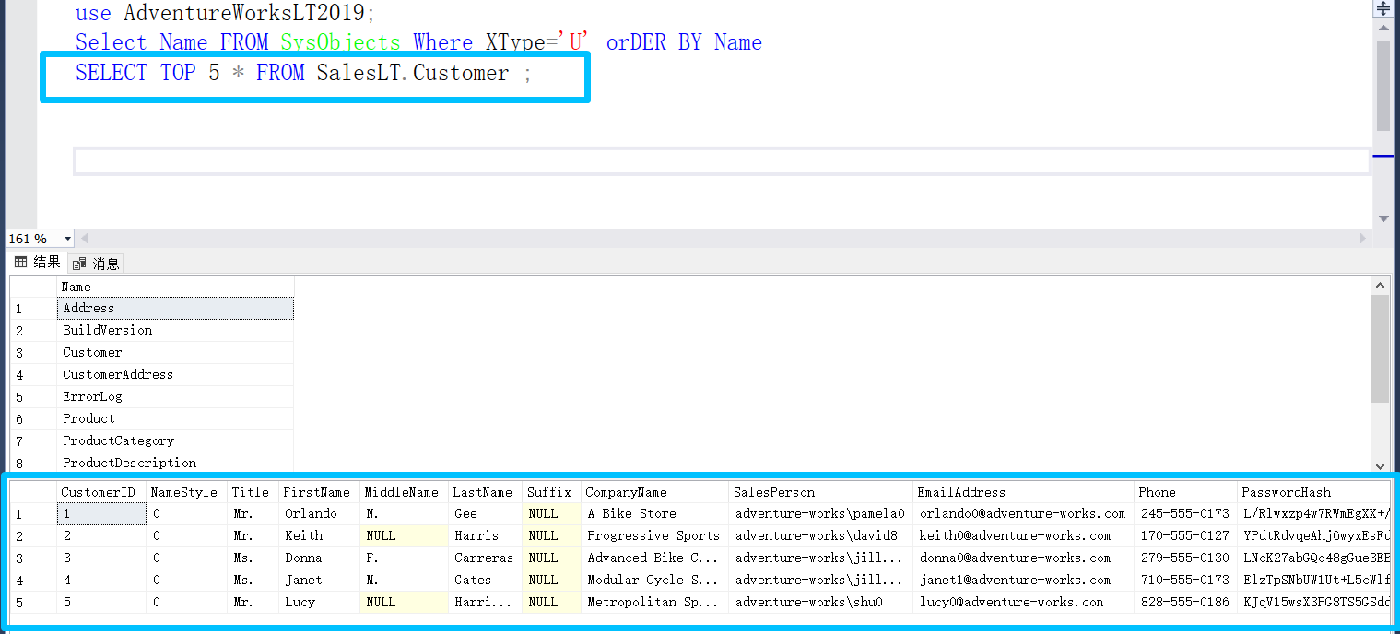Click the editor horizontal scrollbar left arrow
Image resolution: width=1400 pixels, height=634 pixels.
(84, 239)
